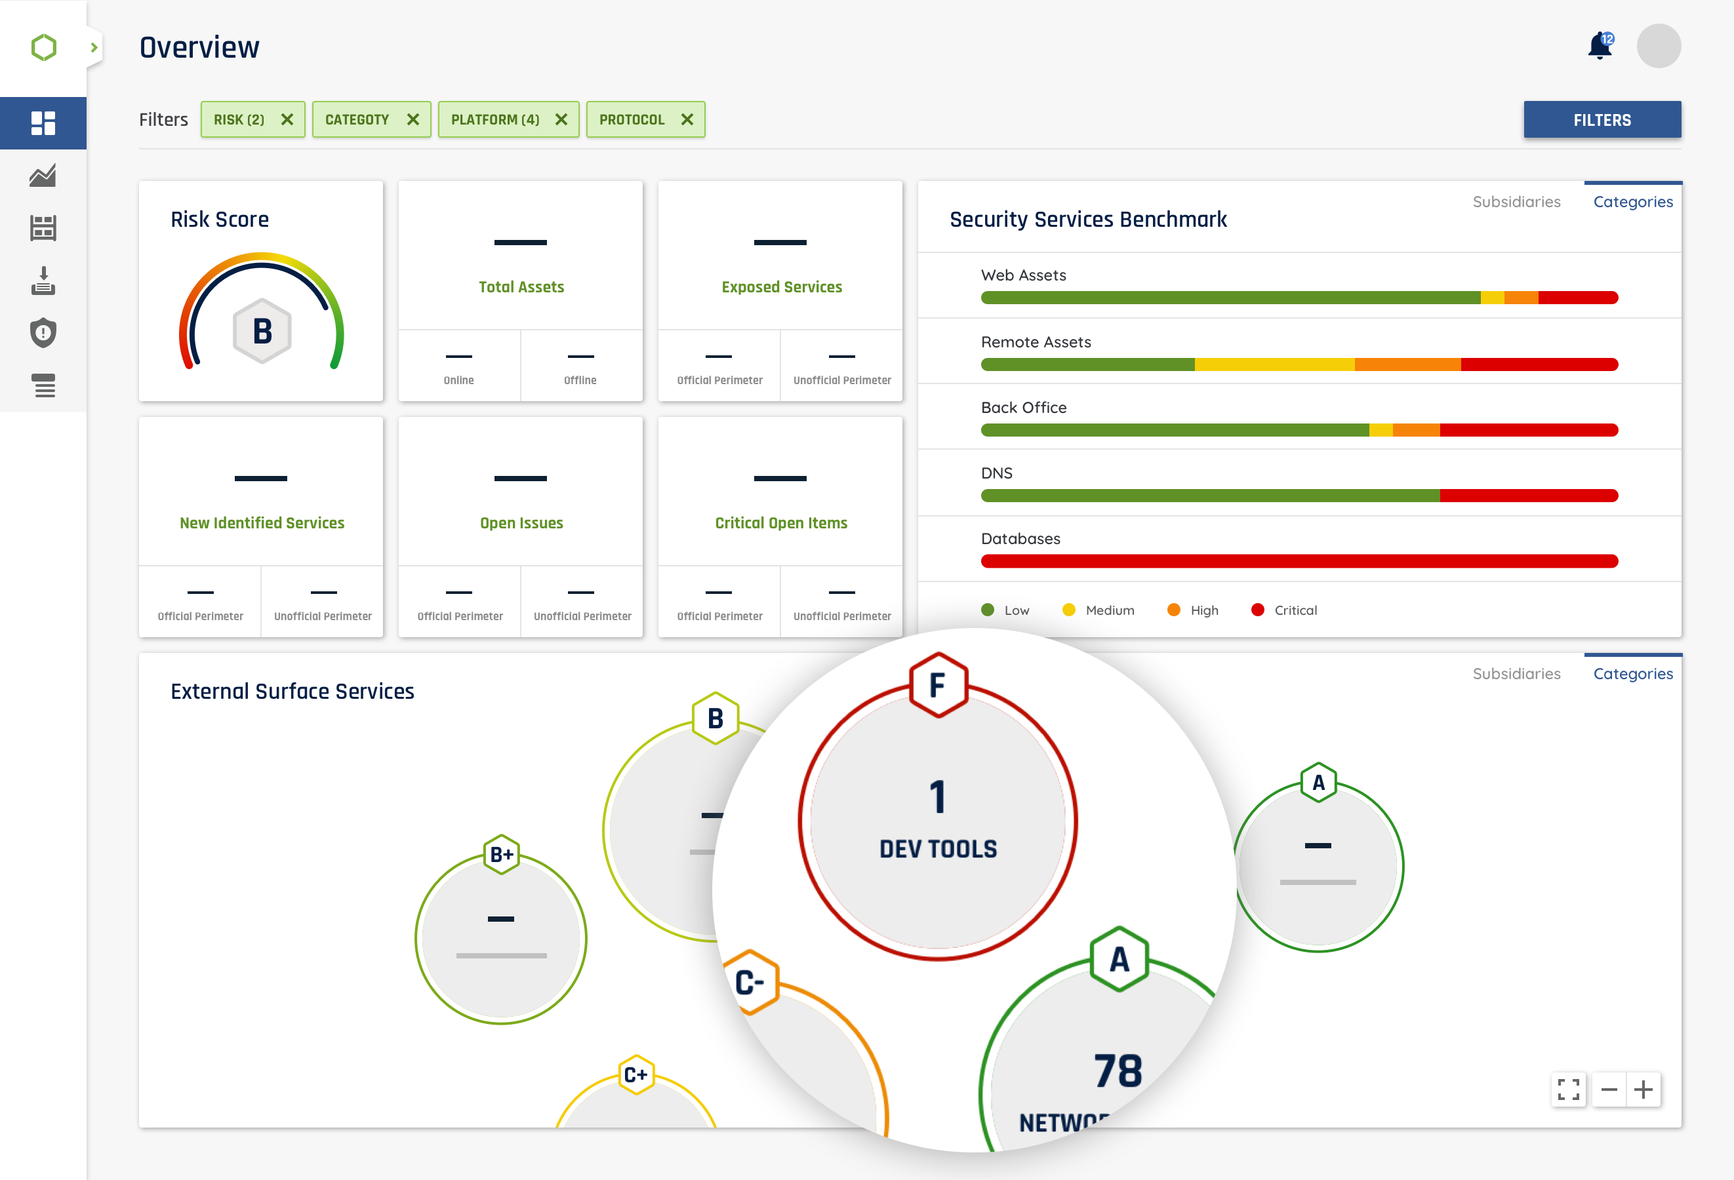
Task: Open the stacked list sidebar icon
Action: pyautogui.click(x=43, y=385)
